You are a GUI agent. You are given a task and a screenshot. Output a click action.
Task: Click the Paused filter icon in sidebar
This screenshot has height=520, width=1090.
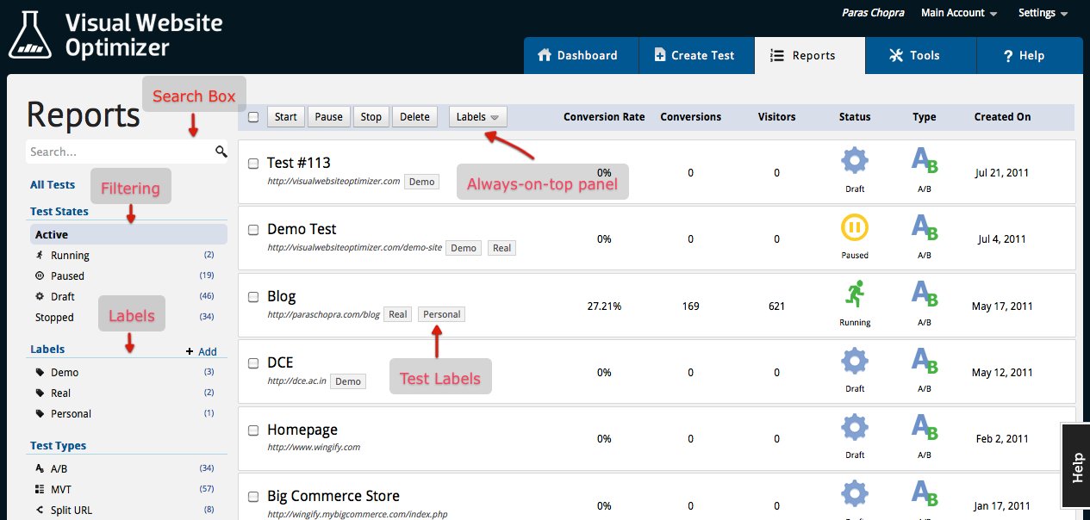tap(40, 276)
